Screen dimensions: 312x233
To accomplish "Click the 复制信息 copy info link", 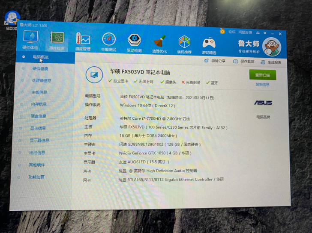I will (262, 85).
